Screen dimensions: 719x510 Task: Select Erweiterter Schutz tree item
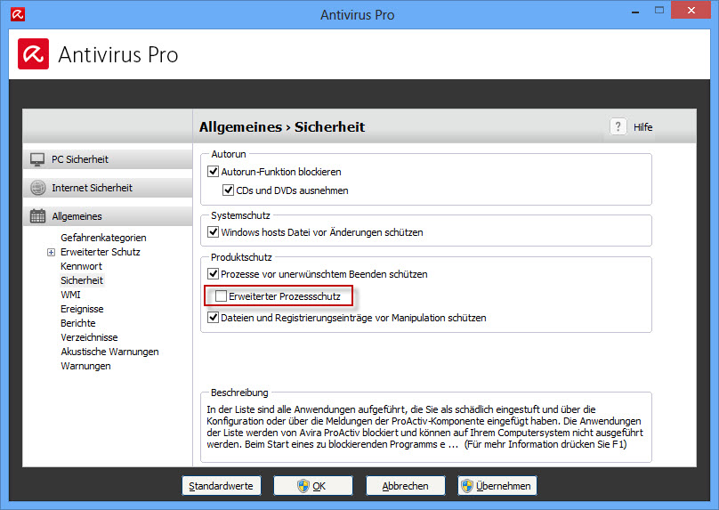[101, 252]
